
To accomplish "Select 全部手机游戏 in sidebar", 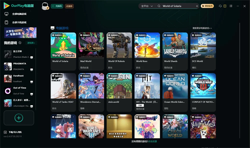I will tap(19, 22).
